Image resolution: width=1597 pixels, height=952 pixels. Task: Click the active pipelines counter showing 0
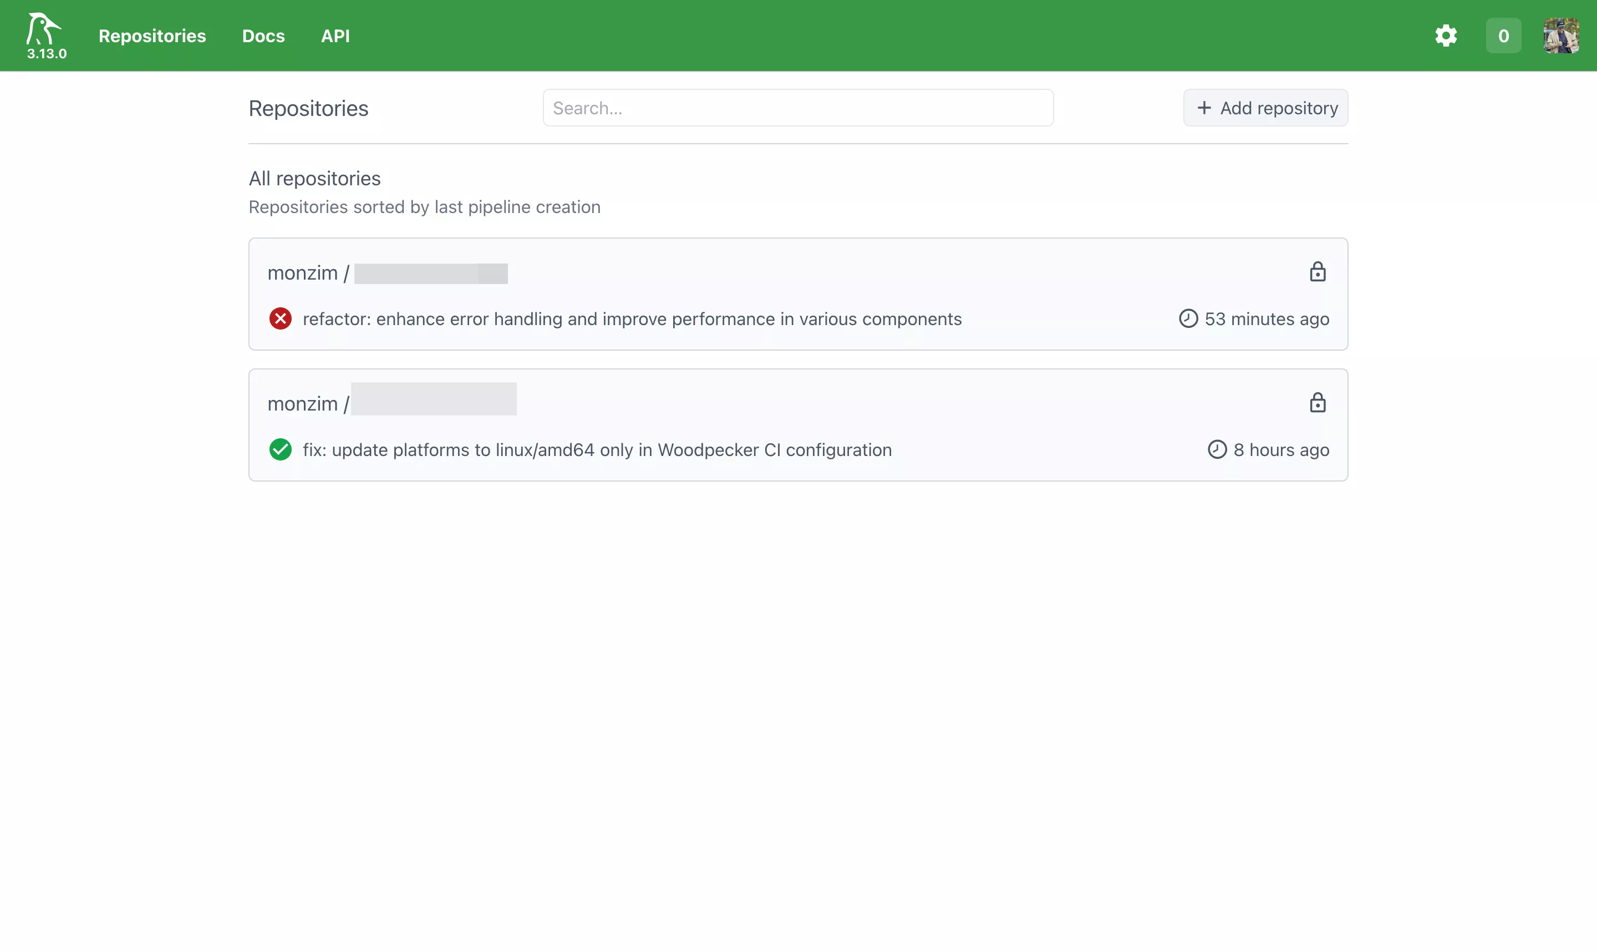click(x=1503, y=36)
